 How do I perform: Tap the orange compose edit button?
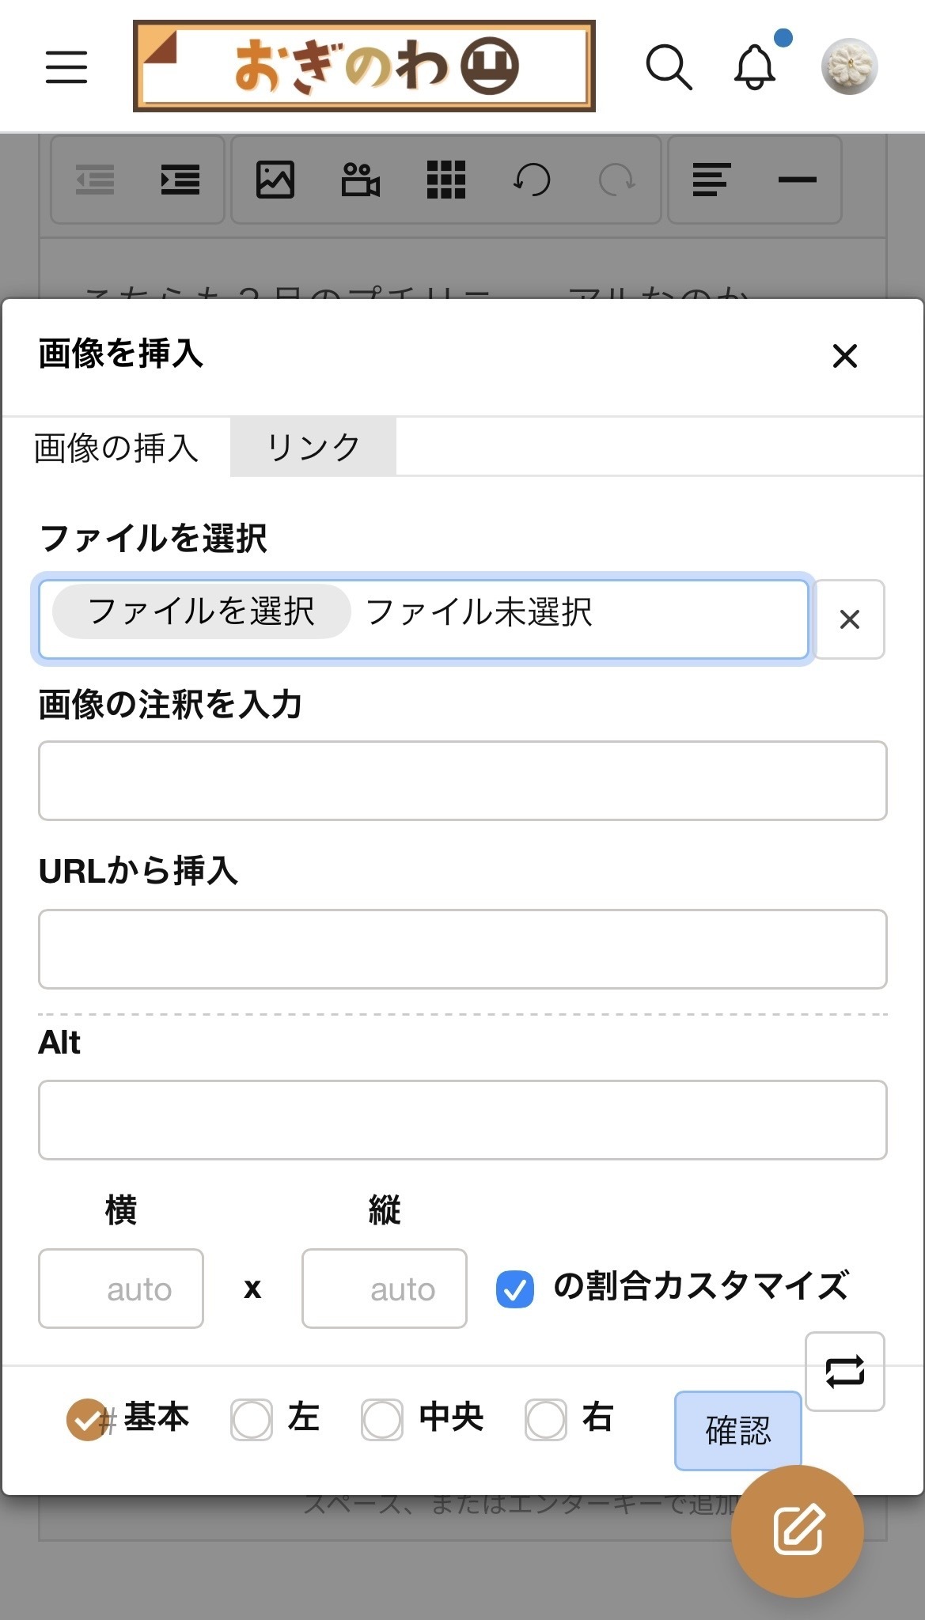point(797,1531)
